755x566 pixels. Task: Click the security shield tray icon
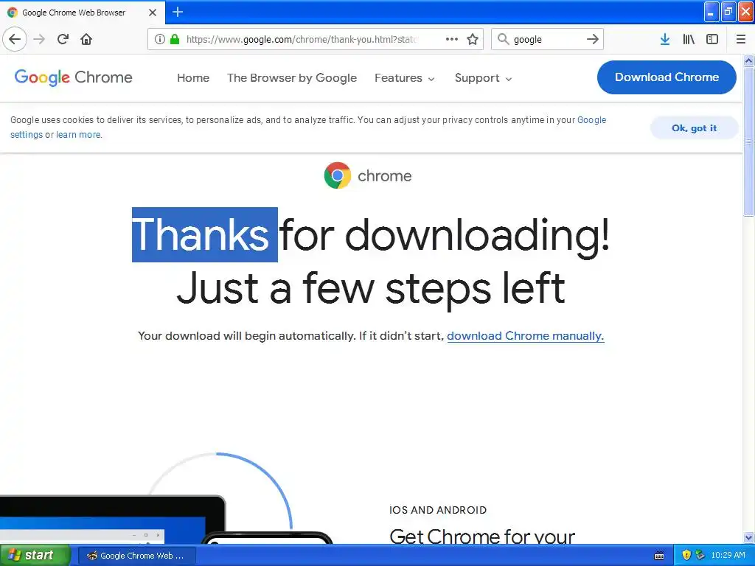point(686,556)
